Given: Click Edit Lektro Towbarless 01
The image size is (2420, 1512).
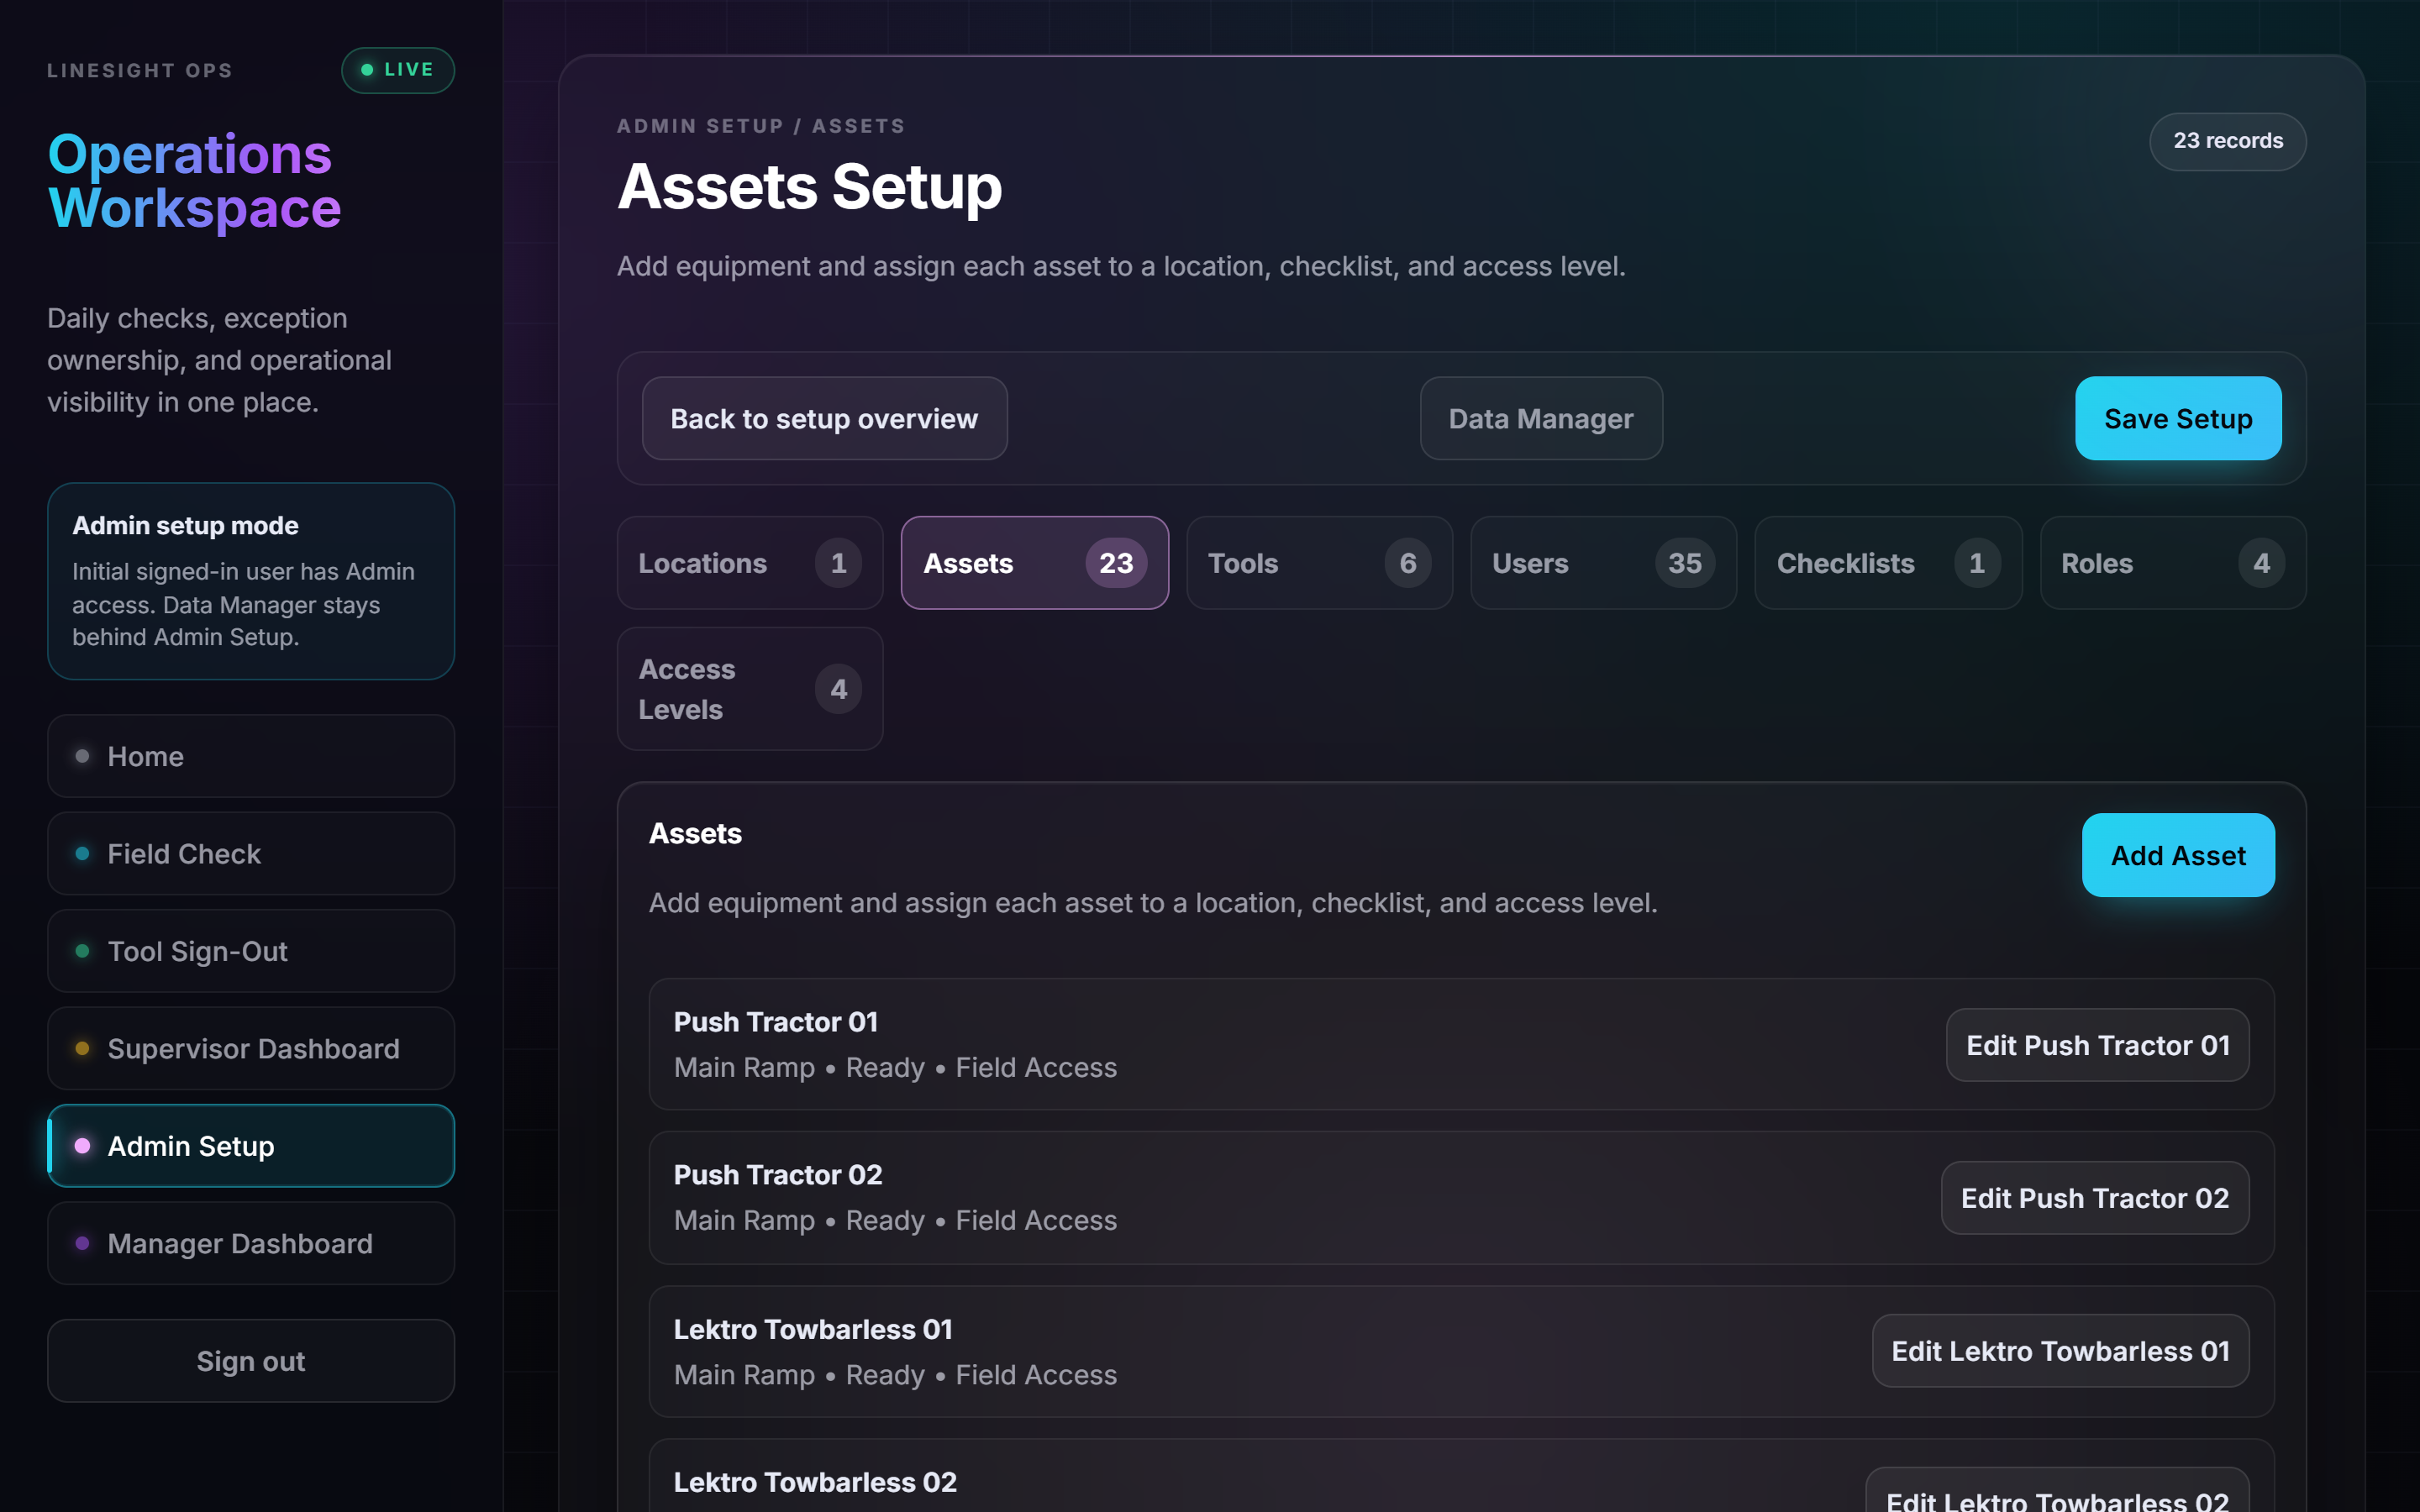Looking at the screenshot, I should pyautogui.click(x=2060, y=1351).
